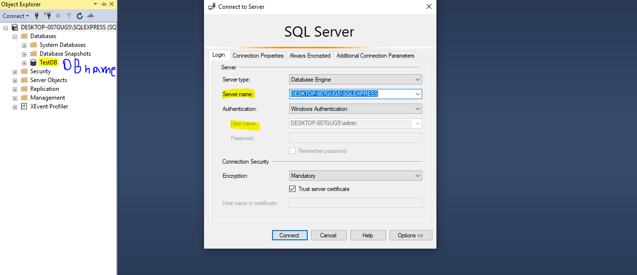Collapse the Databases node
637x275 pixels.
click(x=15, y=37)
